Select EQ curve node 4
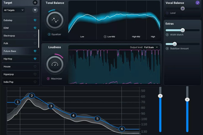The width and height of the screenshot is (203, 135). click(73, 115)
